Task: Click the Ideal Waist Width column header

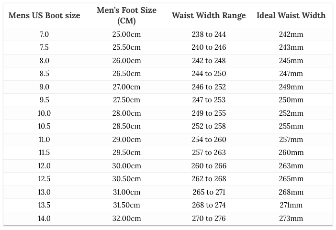Action: (x=291, y=16)
